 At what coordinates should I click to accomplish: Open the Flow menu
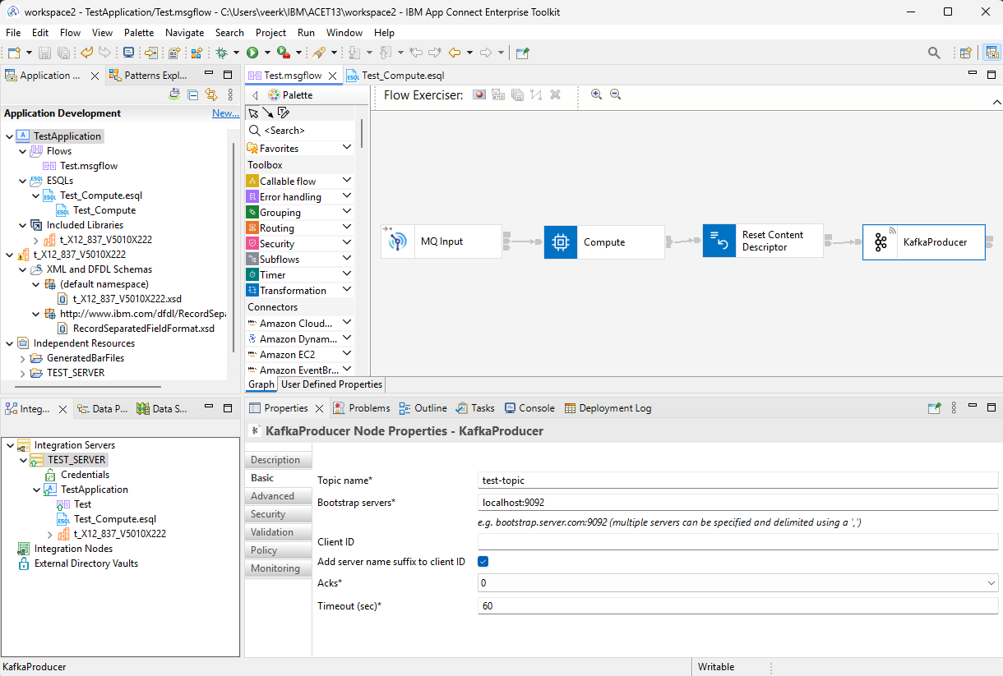point(71,33)
